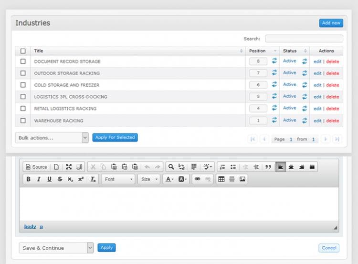Open Find with the magnifier icon

[171, 167]
